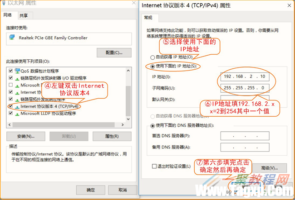Click the Microsoft LLDP protocol driver icon
This screenshot has height=200, width=295.
click(x=17, y=114)
